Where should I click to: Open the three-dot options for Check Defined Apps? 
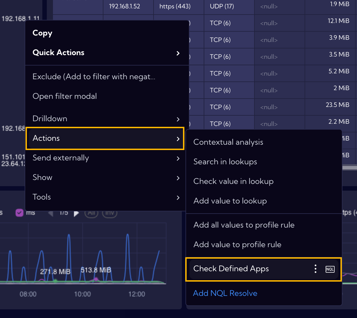point(316,269)
